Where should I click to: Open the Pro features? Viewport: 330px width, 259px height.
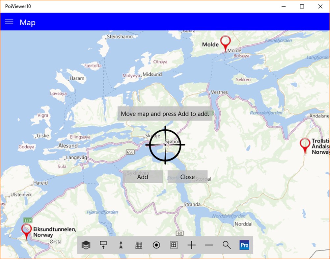click(x=244, y=245)
